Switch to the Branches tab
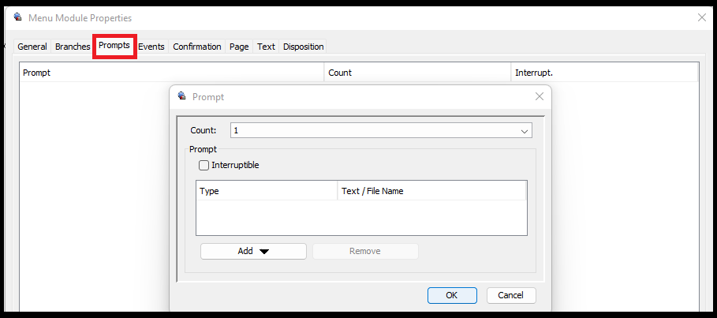The width and height of the screenshot is (717, 318). tap(73, 47)
